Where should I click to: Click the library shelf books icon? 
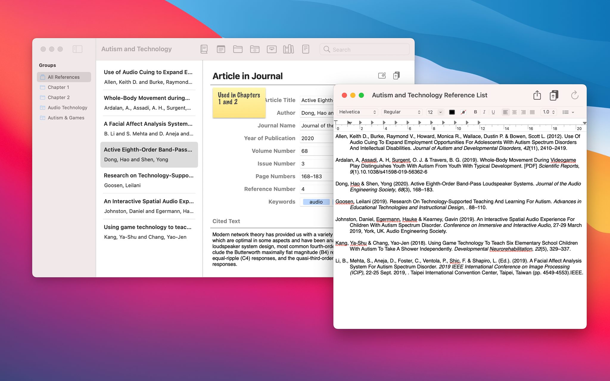point(288,49)
